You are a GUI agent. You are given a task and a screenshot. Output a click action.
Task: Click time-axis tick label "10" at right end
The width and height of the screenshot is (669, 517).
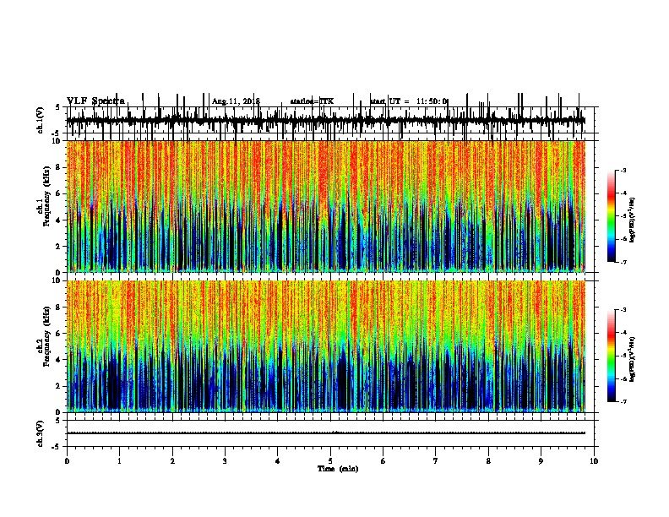(x=594, y=461)
